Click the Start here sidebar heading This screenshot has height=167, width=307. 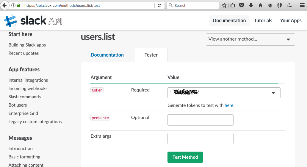coord(20,34)
